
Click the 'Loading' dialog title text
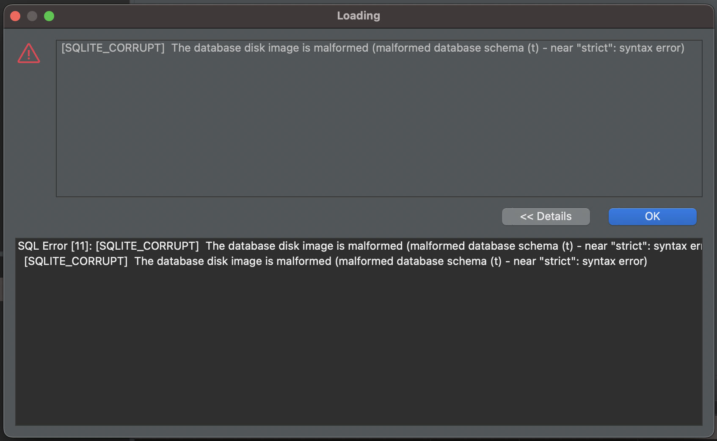[358, 16]
